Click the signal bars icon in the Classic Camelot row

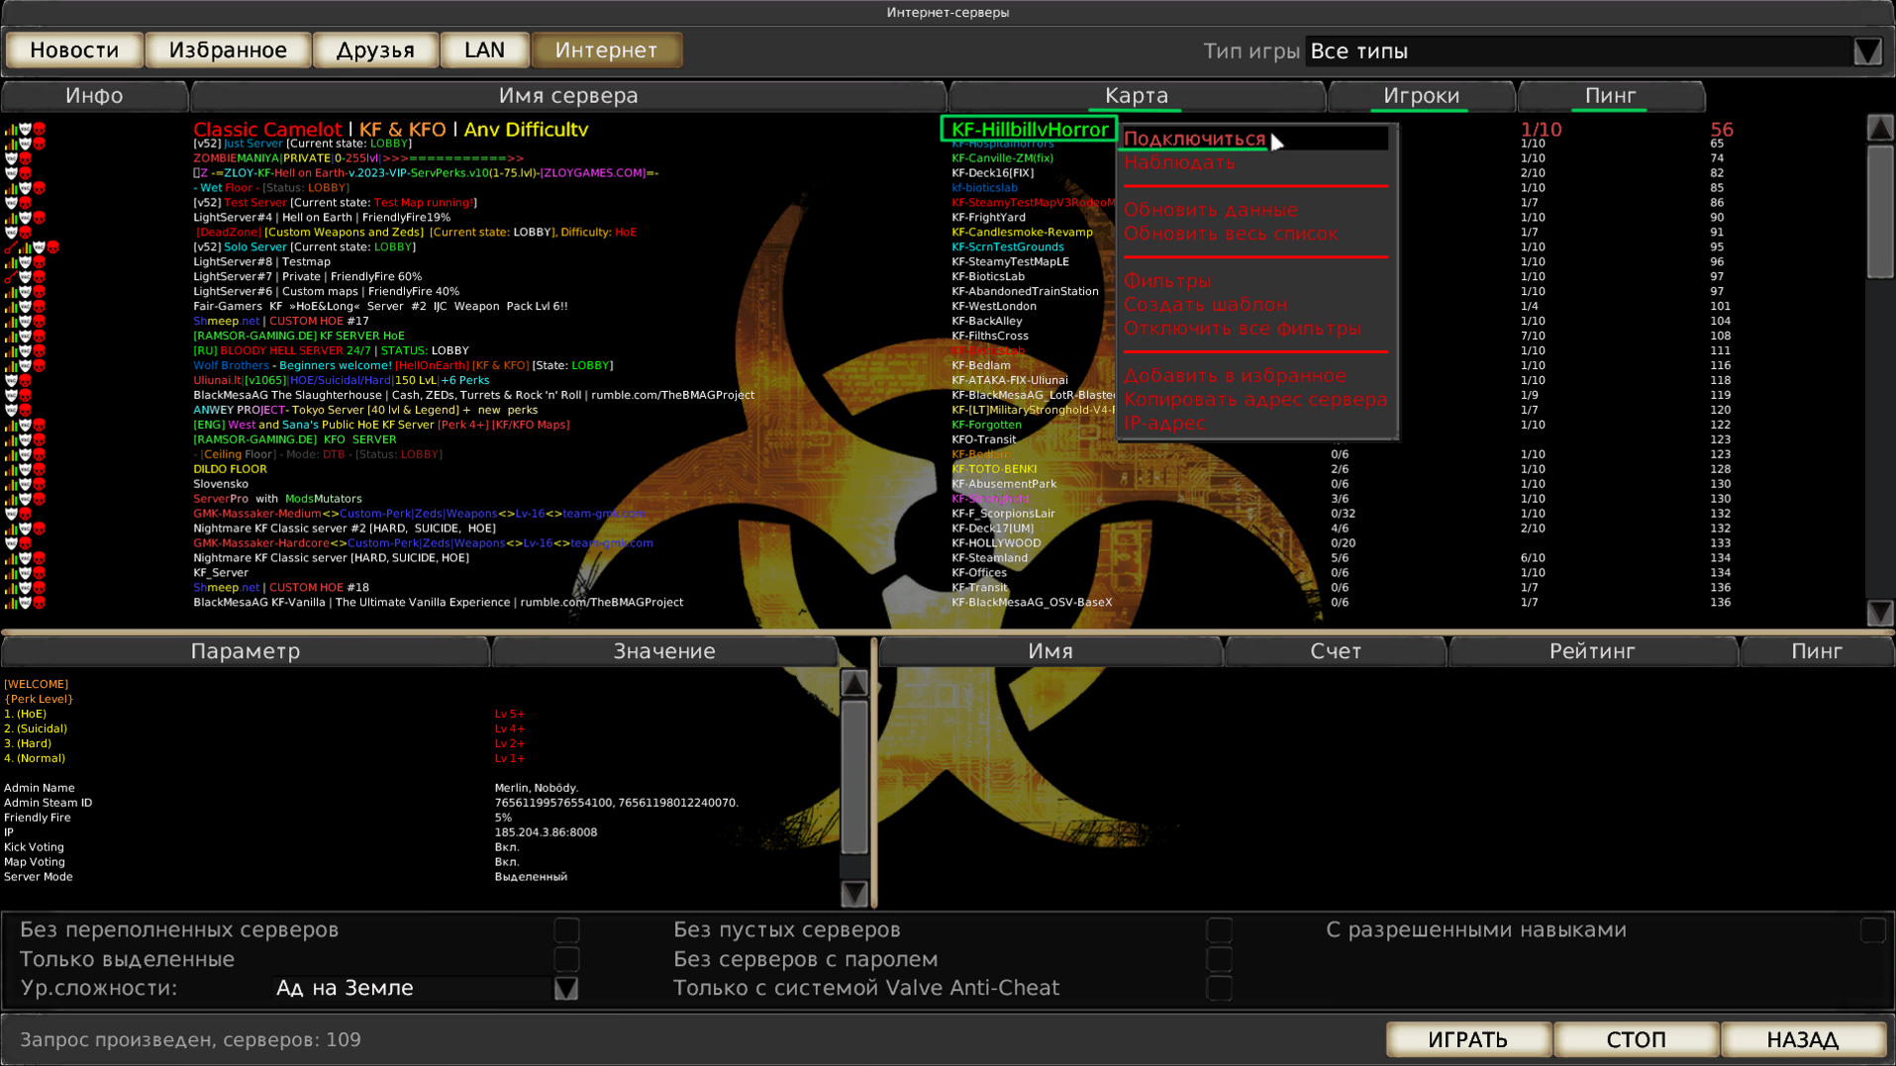pos(11,129)
